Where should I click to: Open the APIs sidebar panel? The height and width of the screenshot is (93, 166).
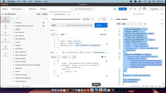coord(5,27)
